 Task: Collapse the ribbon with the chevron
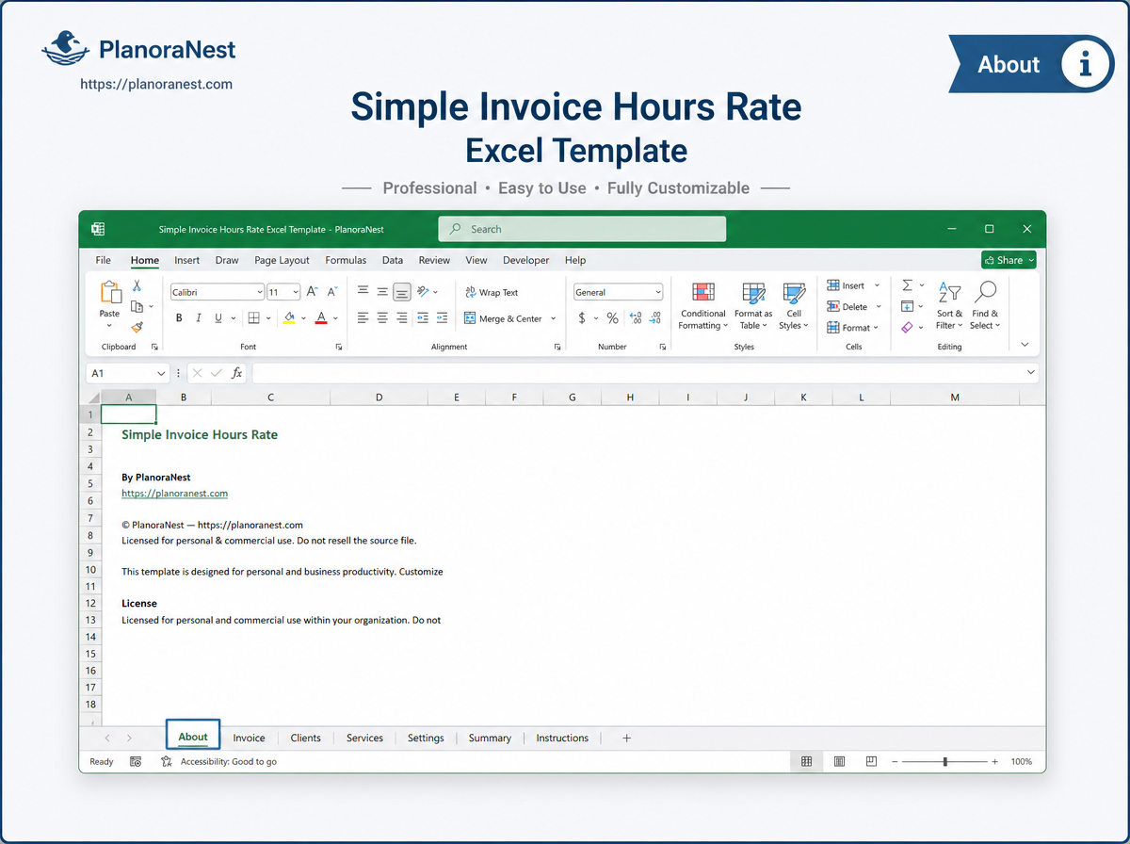[1025, 345]
